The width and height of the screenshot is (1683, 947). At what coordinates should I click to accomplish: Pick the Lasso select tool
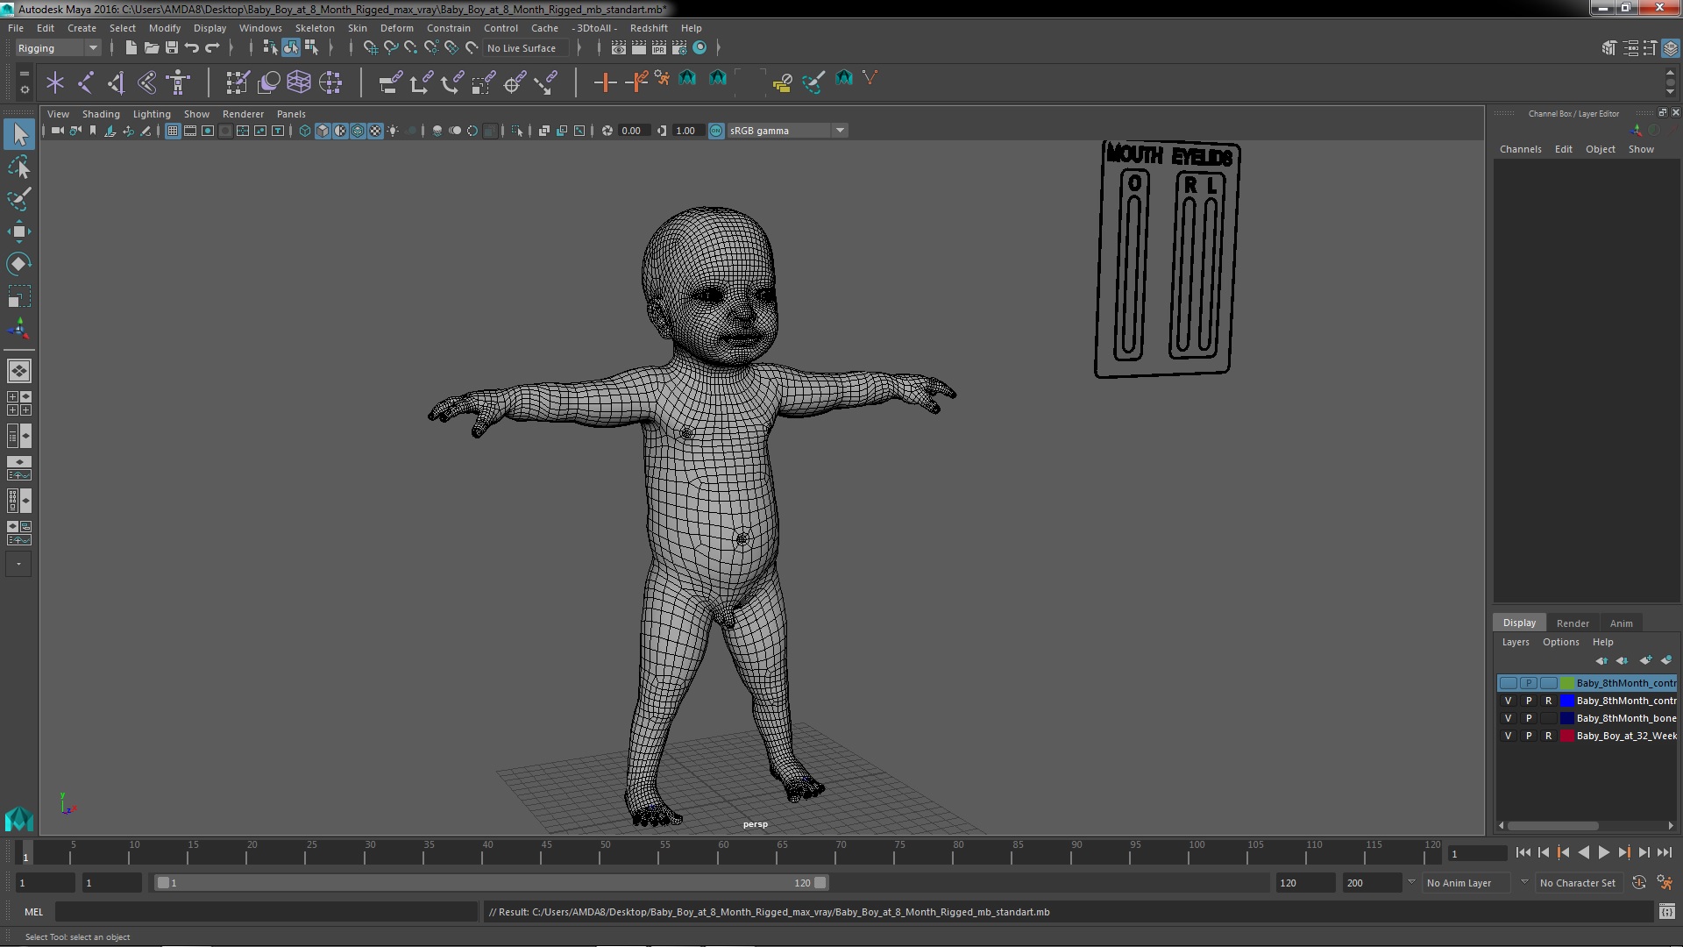19,167
